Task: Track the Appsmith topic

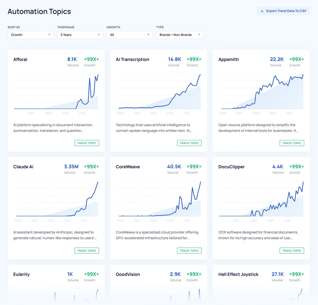Action: point(292,143)
